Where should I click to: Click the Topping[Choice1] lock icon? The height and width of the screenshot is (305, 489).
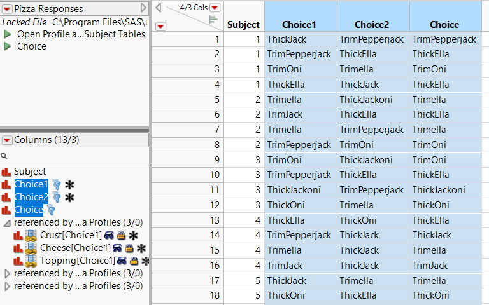pyautogui.click(x=134, y=261)
